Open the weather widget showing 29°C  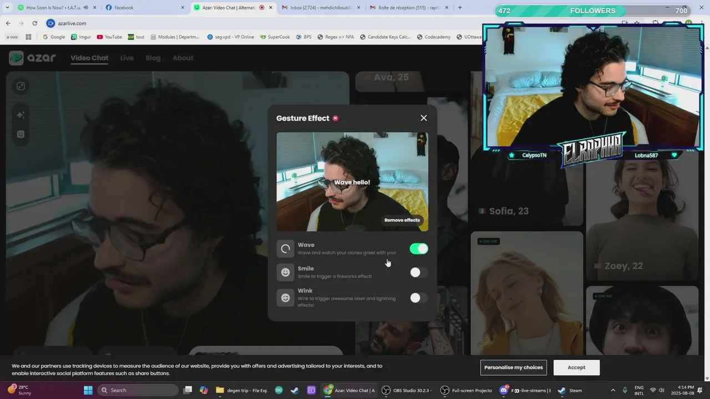coord(20,390)
